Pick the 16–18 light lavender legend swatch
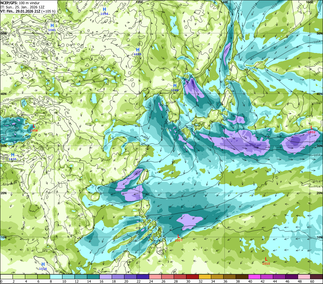The height and width of the screenshot is (284, 323). pos(106,277)
